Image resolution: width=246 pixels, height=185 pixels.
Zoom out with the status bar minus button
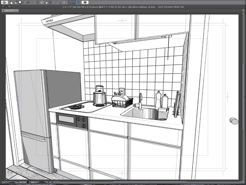coord(21,182)
